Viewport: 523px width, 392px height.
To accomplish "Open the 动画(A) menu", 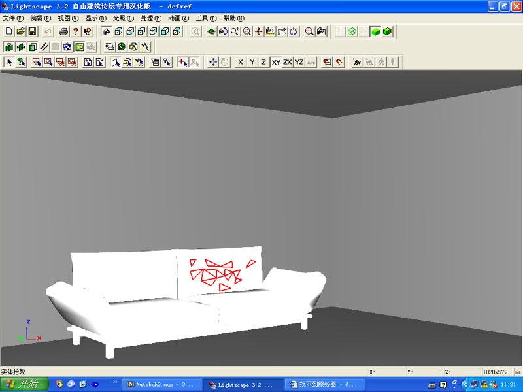I will tap(178, 18).
